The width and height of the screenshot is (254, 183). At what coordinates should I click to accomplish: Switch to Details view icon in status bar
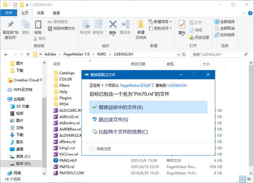(x=243, y=179)
